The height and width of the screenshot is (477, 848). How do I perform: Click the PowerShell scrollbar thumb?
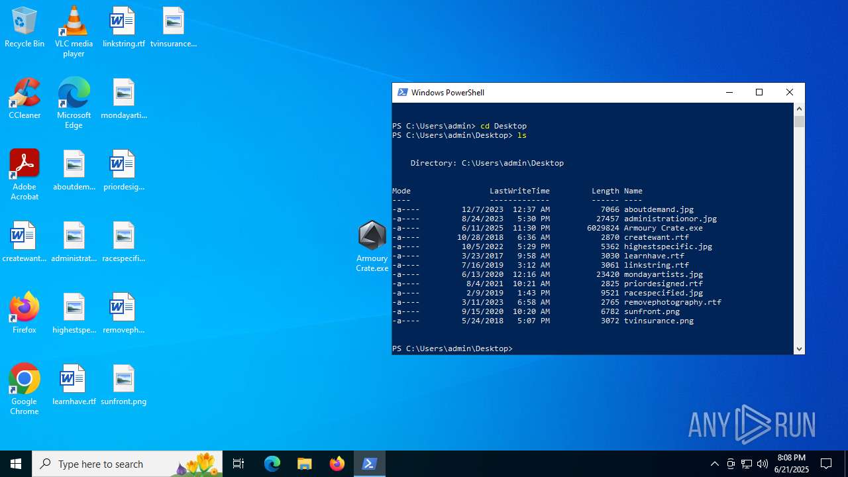[x=799, y=122]
